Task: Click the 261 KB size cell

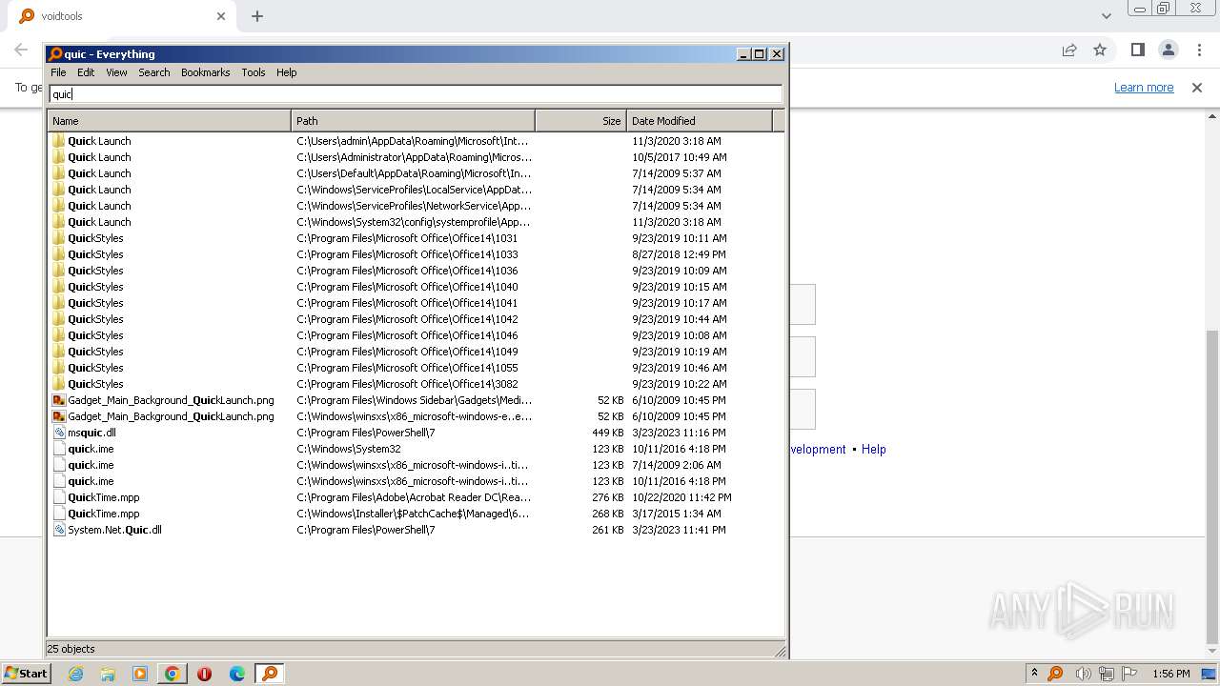Action: click(607, 530)
